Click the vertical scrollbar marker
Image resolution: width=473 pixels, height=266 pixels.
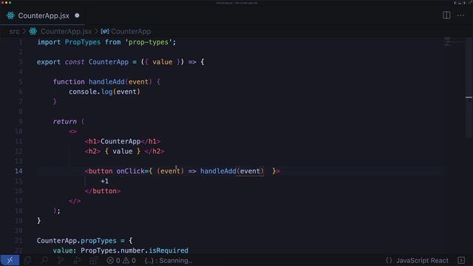click(x=469, y=98)
